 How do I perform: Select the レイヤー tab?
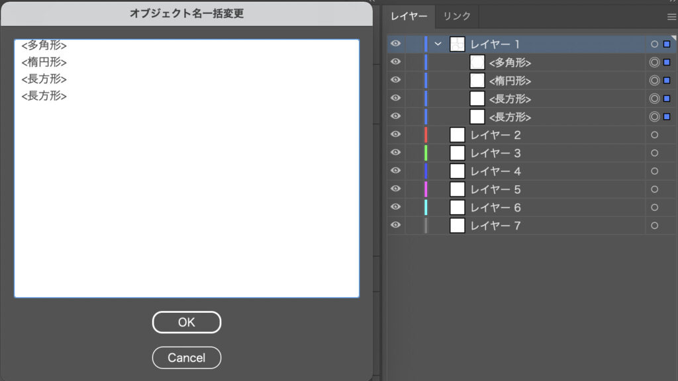pos(409,17)
